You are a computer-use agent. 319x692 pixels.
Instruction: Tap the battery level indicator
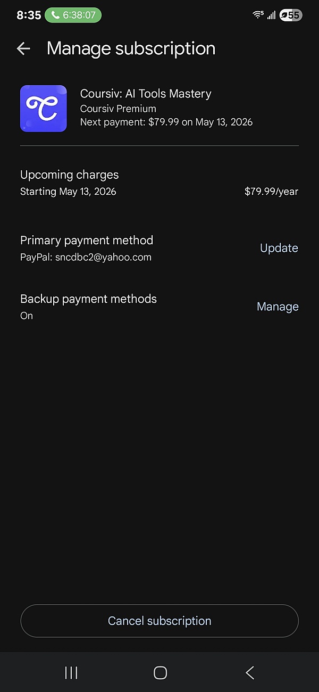(291, 15)
